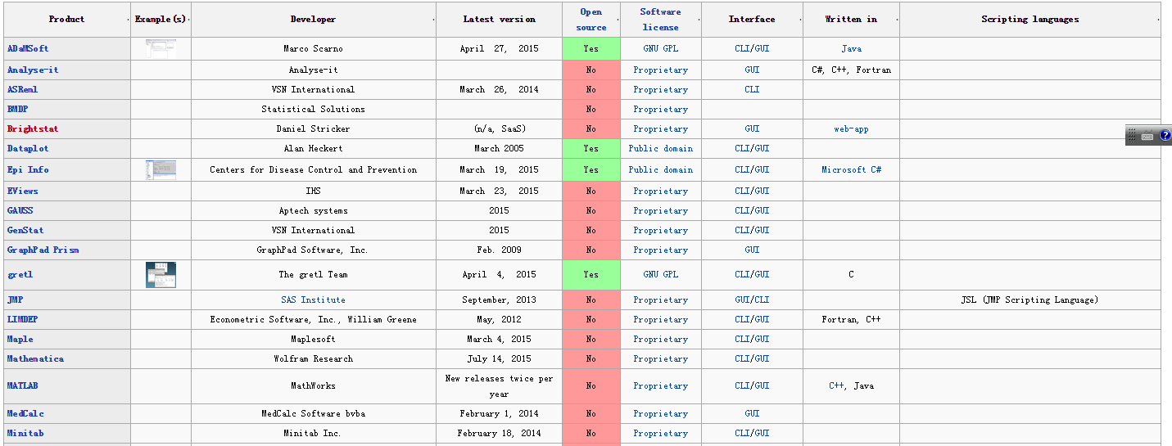The width and height of the screenshot is (1172, 446).
Task: Open the Microsoft C# link
Action: pyautogui.click(x=851, y=169)
